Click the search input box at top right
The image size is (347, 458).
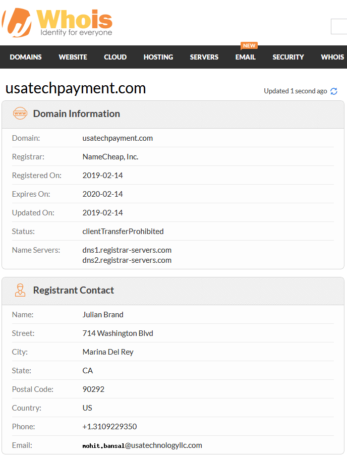(x=339, y=27)
